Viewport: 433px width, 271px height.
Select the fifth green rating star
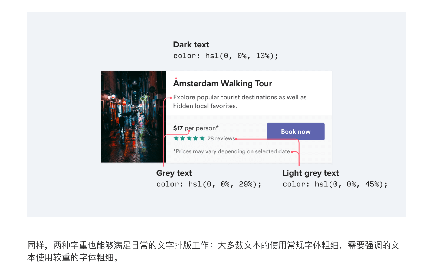coord(202,138)
